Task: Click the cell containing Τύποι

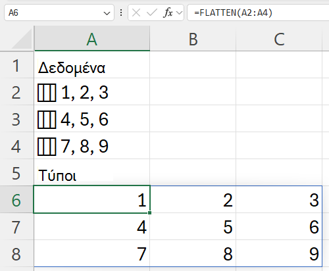Action: pyautogui.click(x=92, y=173)
